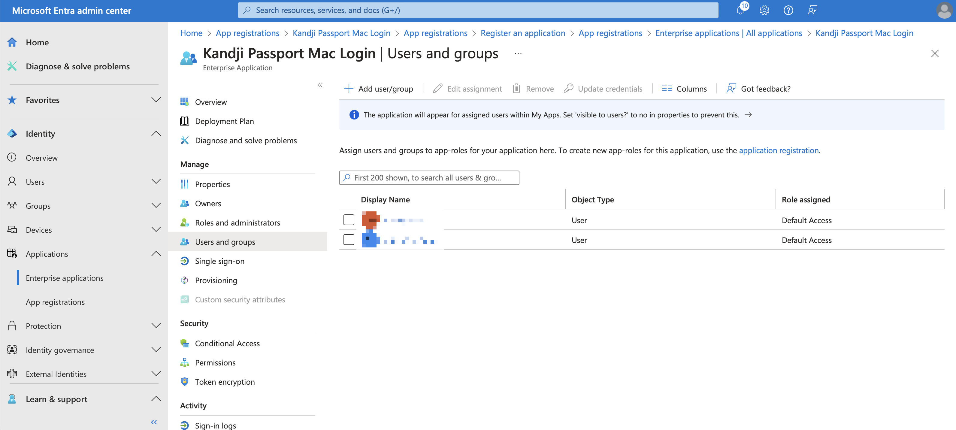Check the first user row checkbox

[x=349, y=220]
